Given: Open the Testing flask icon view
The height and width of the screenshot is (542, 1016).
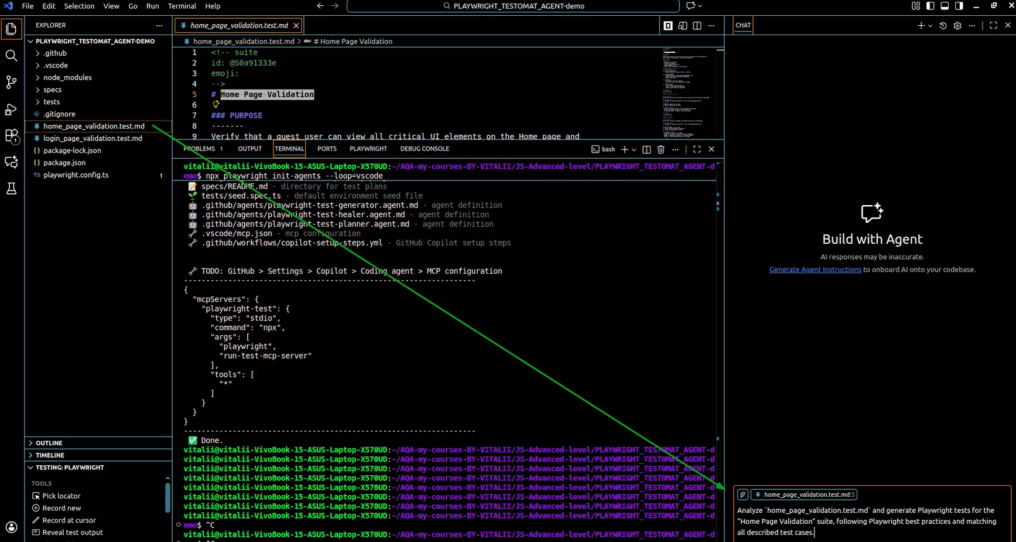Looking at the screenshot, I should [11, 189].
